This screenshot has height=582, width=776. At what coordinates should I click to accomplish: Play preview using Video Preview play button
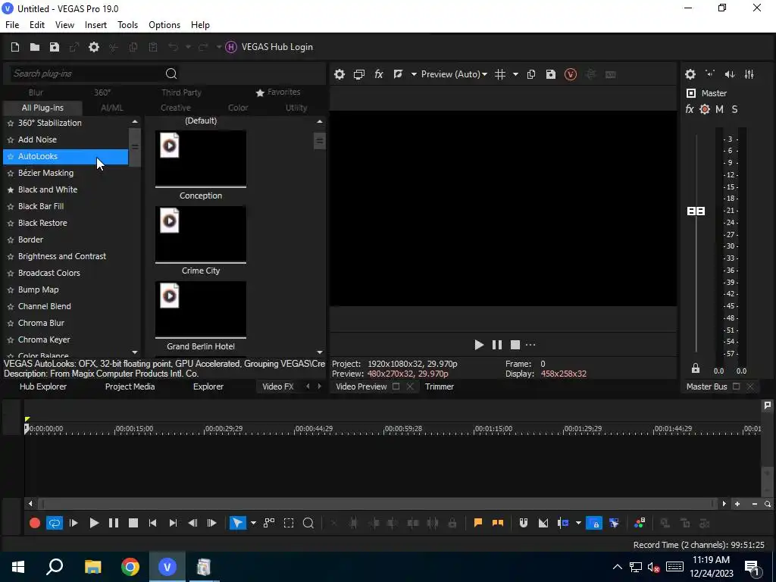coord(479,345)
